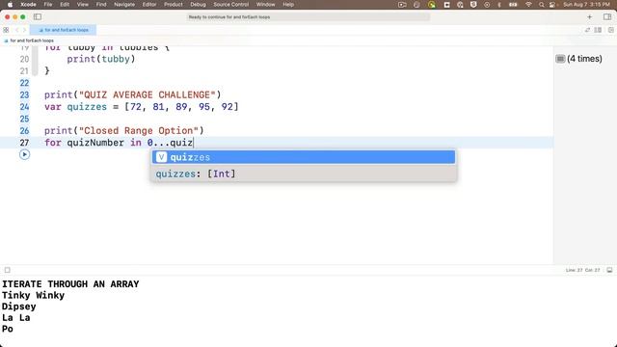Click the activity status 'Ready to continue' bar
This screenshot has width=617, height=347.
click(308, 17)
